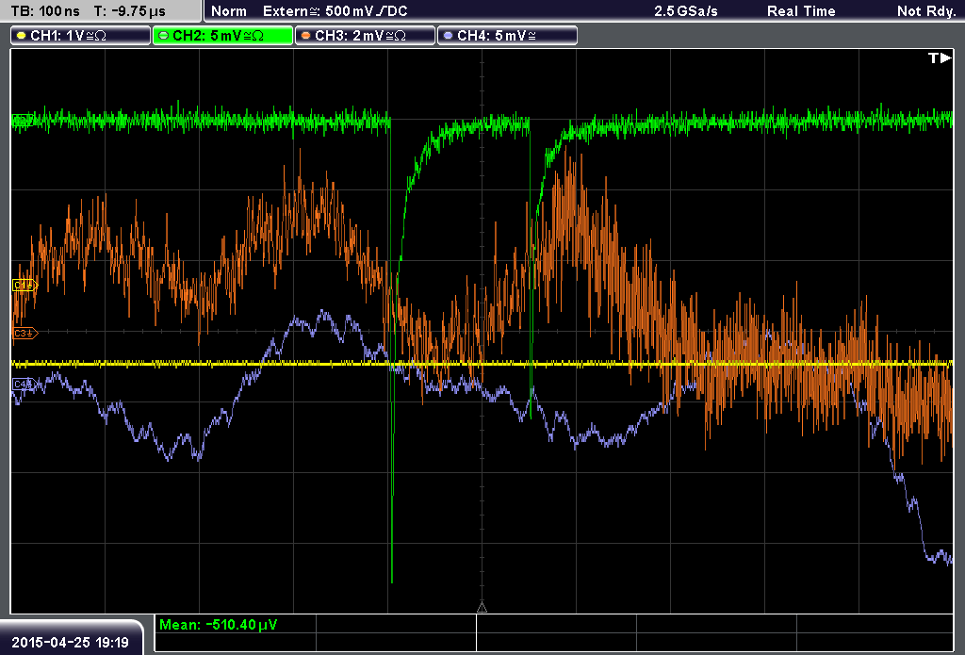Click the 2.5 GSa/s sample rate readout
This screenshot has height=655, width=965.
point(686,11)
